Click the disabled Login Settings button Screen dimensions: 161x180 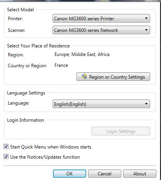coord(121,131)
